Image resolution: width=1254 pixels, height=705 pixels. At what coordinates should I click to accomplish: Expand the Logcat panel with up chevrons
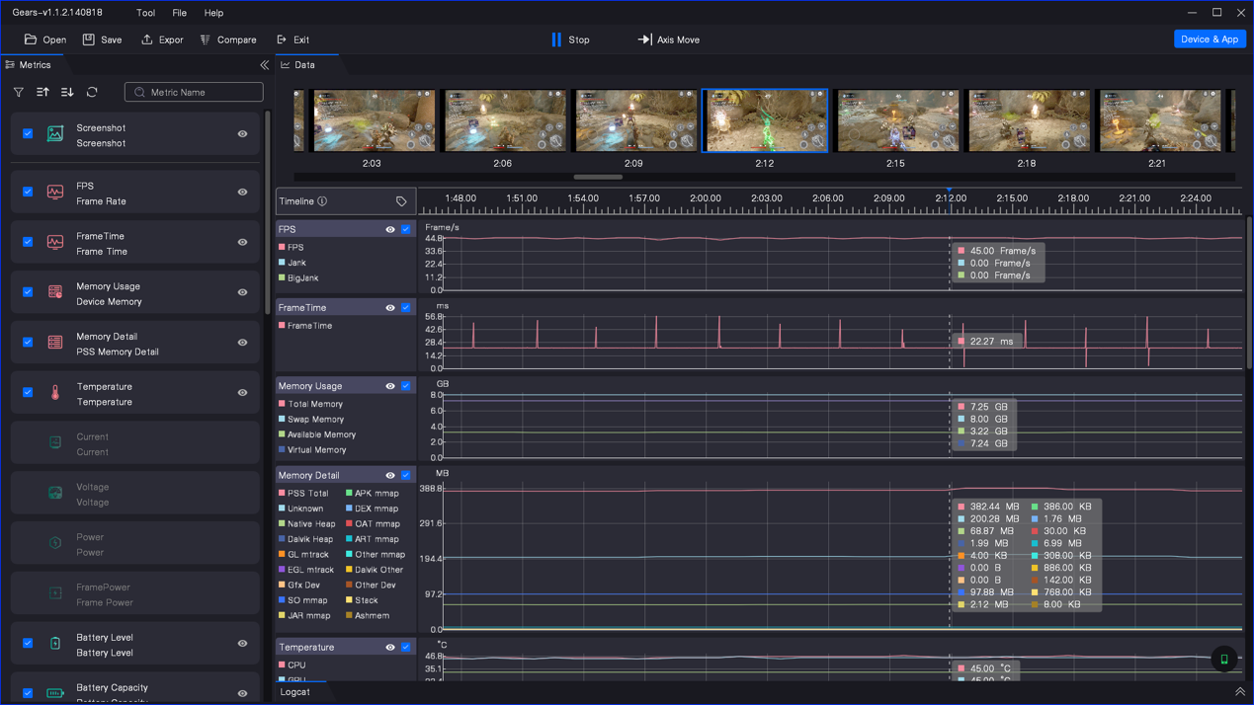1240,692
